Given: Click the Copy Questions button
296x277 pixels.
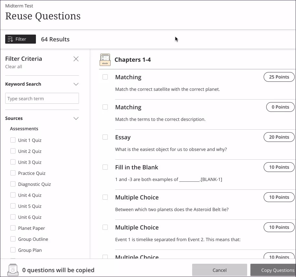Looking at the screenshot, I should (278, 270).
